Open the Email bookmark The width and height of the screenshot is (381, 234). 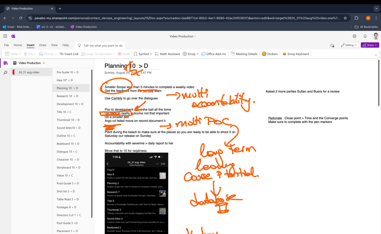17,27
